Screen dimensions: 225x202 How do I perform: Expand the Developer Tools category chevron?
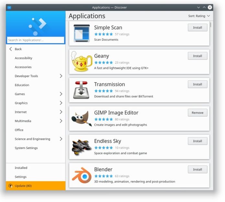click(x=61, y=76)
